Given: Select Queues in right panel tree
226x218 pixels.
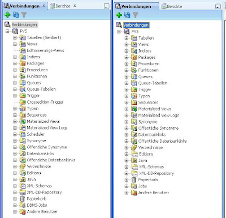Looking at the screenshot, I should [x=145, y=76].
